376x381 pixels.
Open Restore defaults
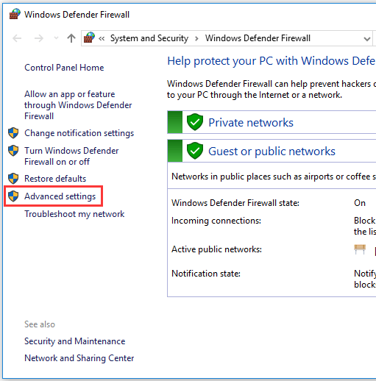[x=55, y=179]
